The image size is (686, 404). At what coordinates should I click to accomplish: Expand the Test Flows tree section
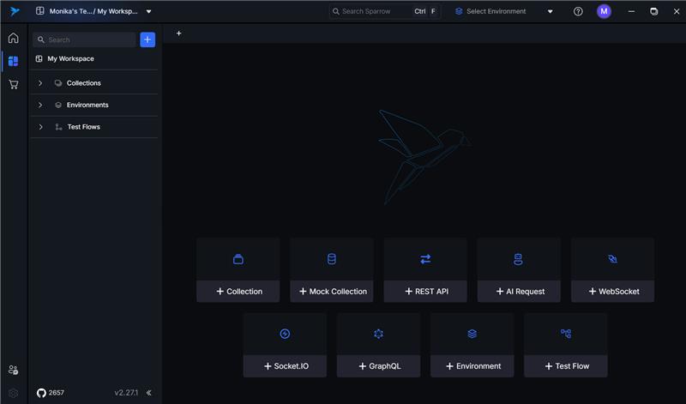point(40,127)
